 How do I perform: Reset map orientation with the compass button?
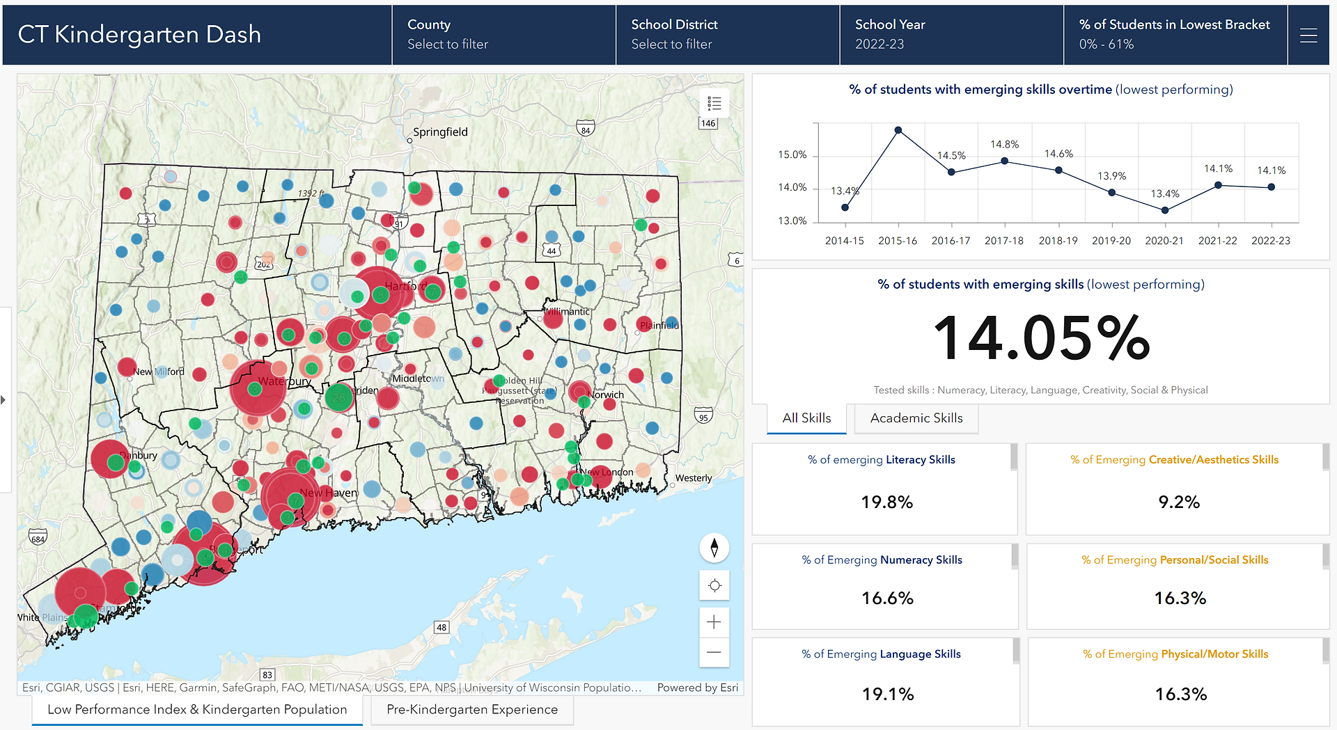tap(714, 548)
